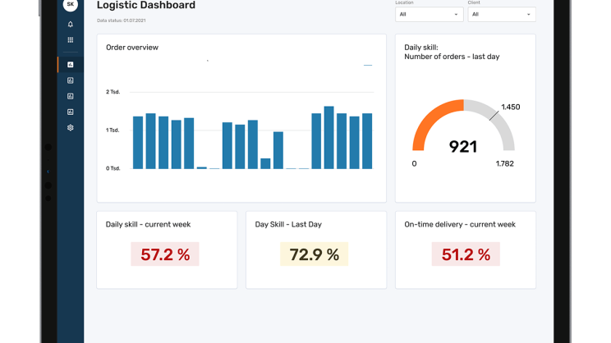The width and height of the screenshot is (611, 343).
Task: Open the apps grid launcher
Action: click(71, 39)
